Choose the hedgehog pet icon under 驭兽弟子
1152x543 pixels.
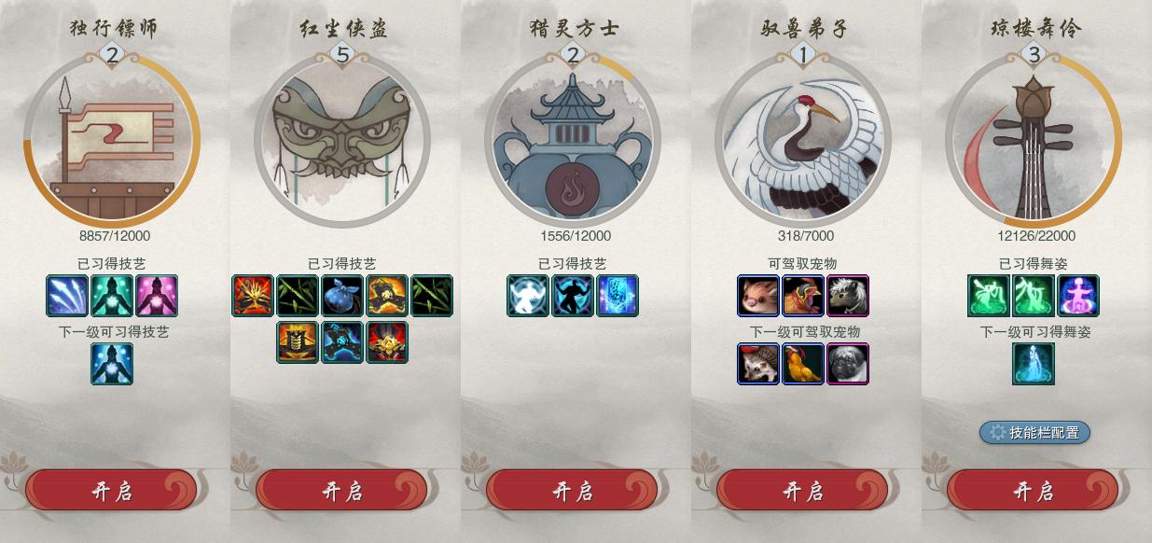[758, 364]
